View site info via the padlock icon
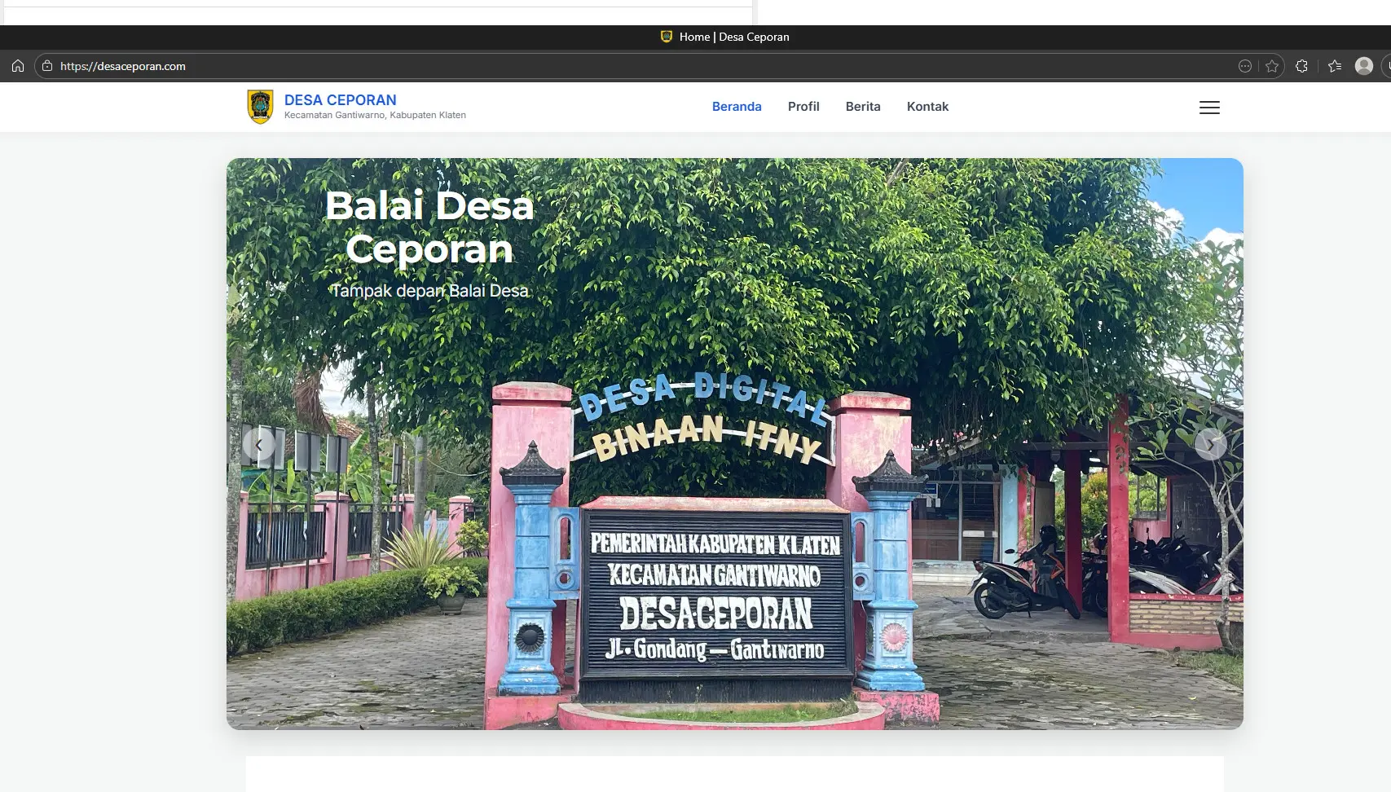 point(47,66)
